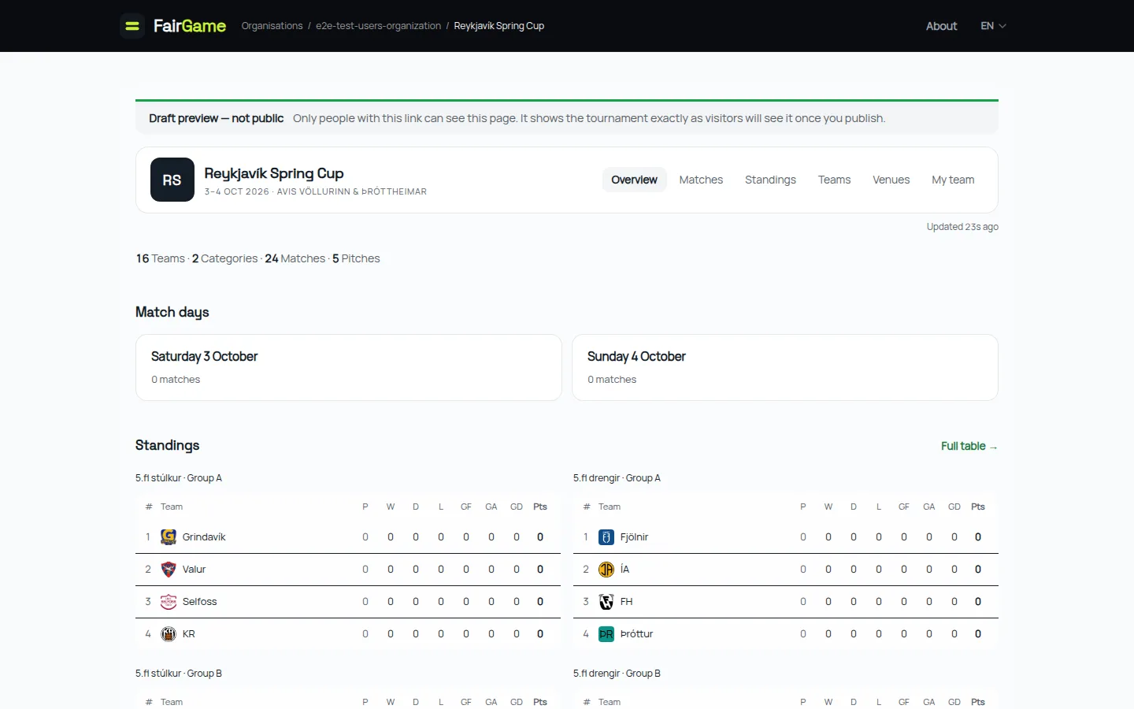
Task: Click Pts value in Fjölnir row
Action: (978, 537)
